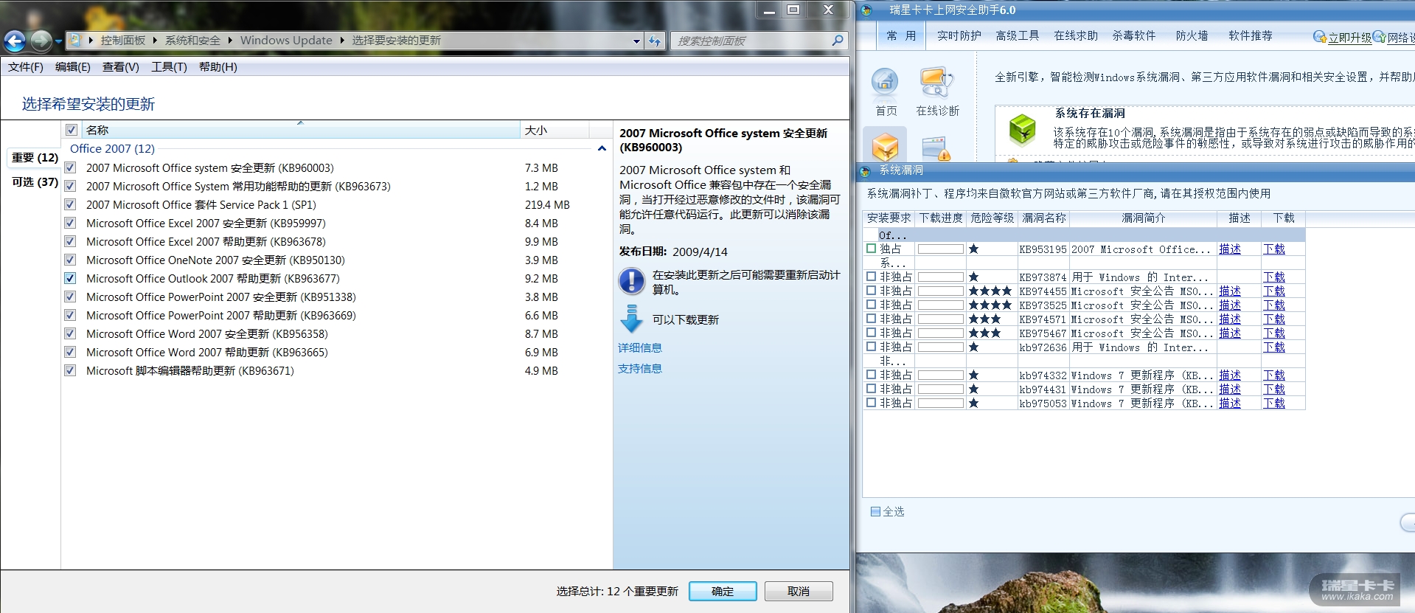Open the 杀毒软件 tab in Rising

pyautogui.click(x=1133, y=35)
